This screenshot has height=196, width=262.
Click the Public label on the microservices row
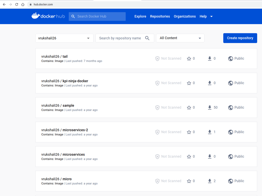pyautogui.click(x=239, y=156)
